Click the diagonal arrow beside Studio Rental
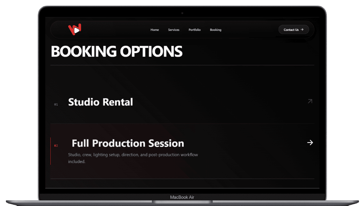 [310, 101]
